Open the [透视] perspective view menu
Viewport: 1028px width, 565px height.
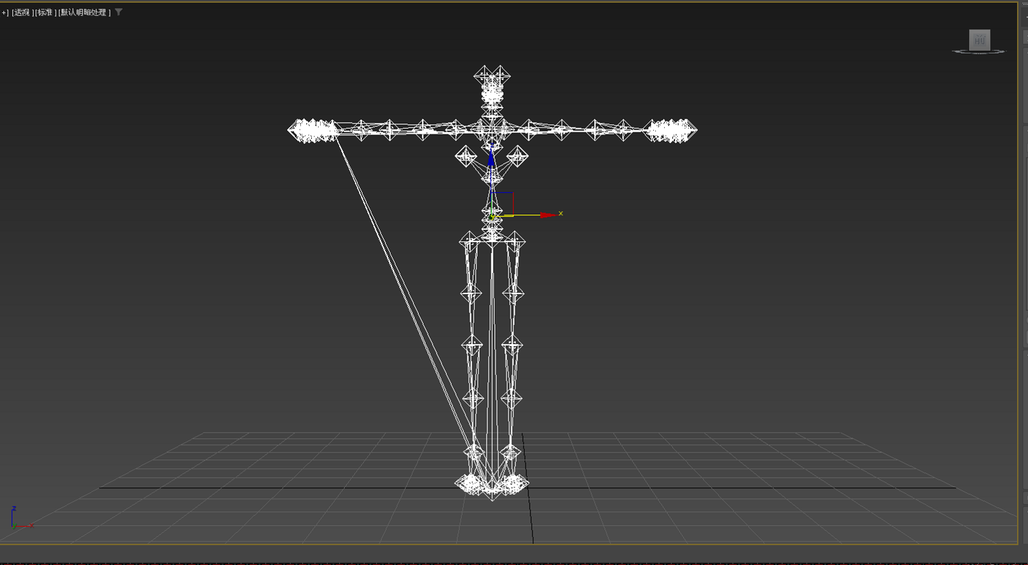23,12
